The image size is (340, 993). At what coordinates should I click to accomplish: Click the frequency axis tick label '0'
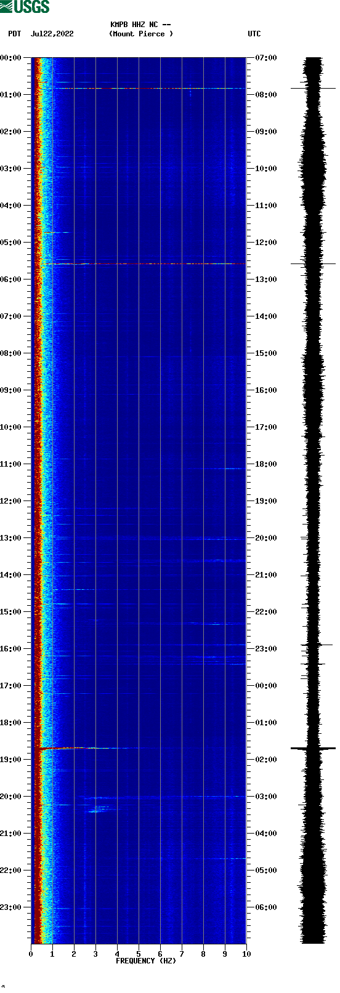tap(31, 954)
